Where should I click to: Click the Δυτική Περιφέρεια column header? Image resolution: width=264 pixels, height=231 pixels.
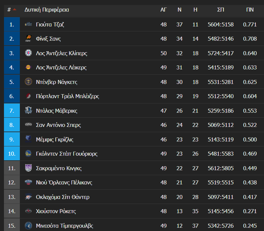47,10
